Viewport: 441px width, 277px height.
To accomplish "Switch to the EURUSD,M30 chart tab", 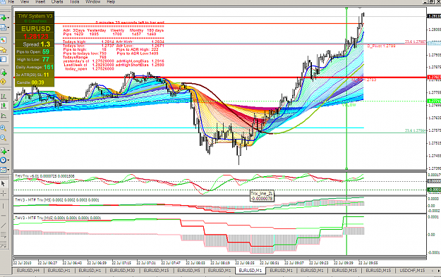I will click(x=122, y=271).
